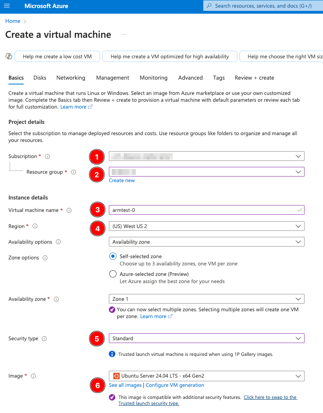Select the Self-selected zone option
Image resolution: width=323 pixels, height=413 pixels.
click(113, 256)
